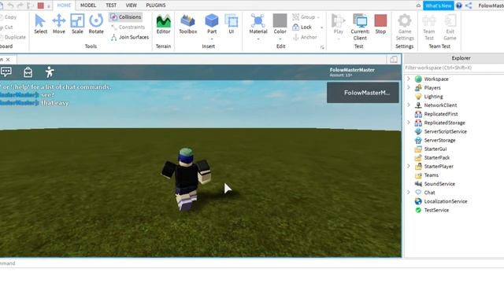Switch to the HOME ribbon tab
The height and width of the screenshot is (283, 504).
click(x=64, y=6)
